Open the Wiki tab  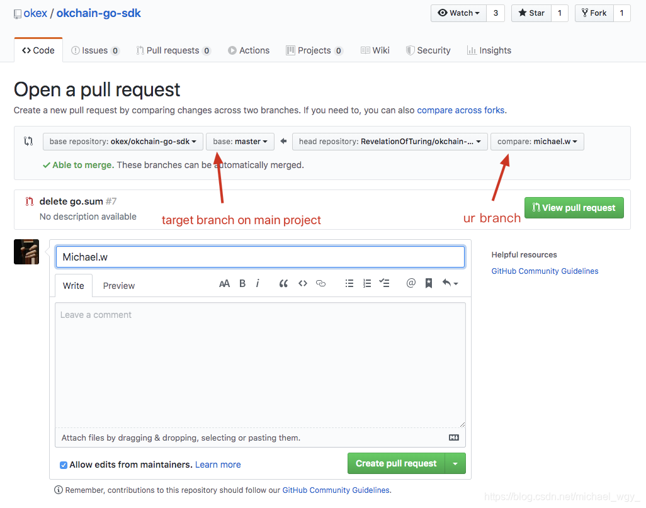375,50
